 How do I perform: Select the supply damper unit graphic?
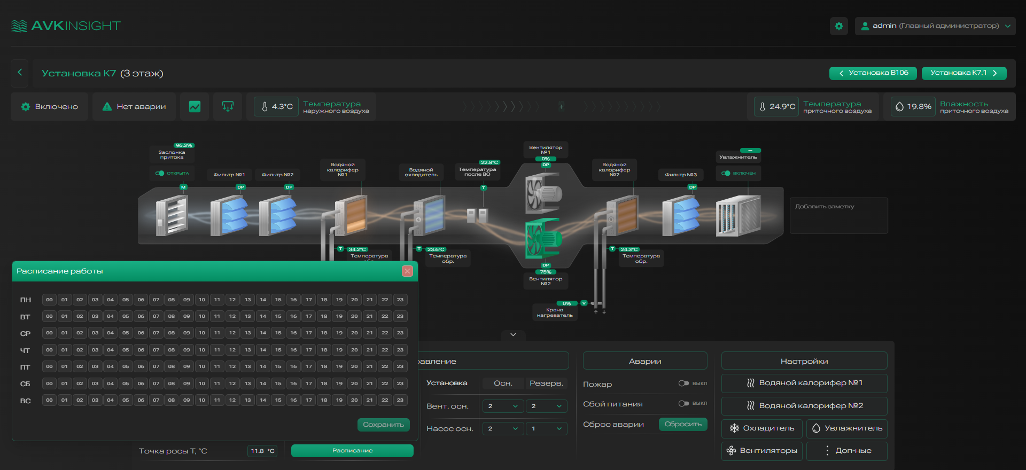(172, 215)
